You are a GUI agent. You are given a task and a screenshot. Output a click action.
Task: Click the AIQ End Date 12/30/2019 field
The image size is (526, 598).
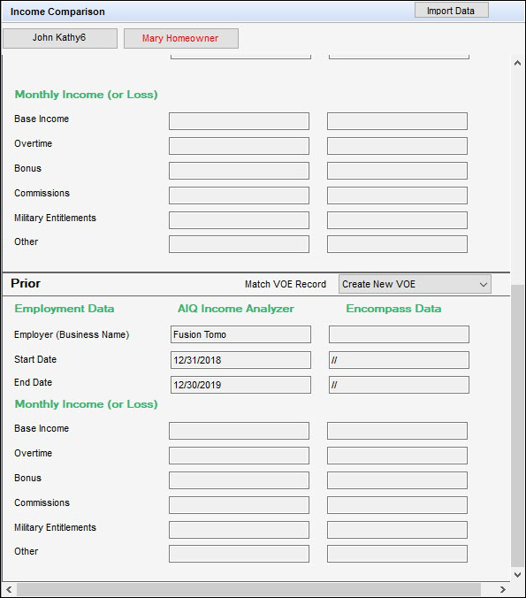tap(240, 385)
